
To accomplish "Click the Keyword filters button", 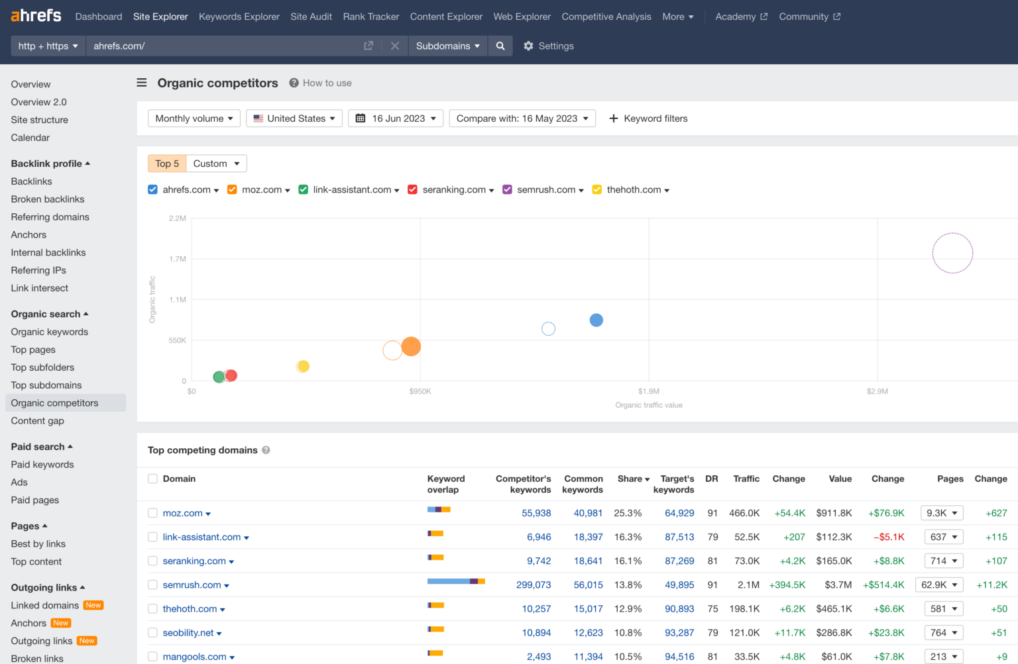I will 648,118.
